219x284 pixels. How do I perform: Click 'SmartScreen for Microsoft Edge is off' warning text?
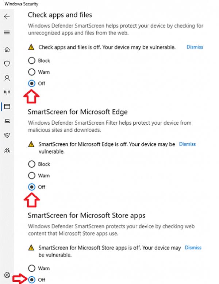tap(107, 148)
